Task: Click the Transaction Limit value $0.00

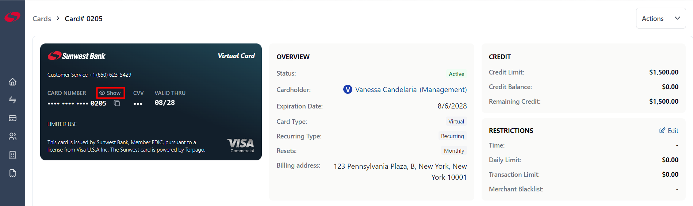Action: [670, 175]
